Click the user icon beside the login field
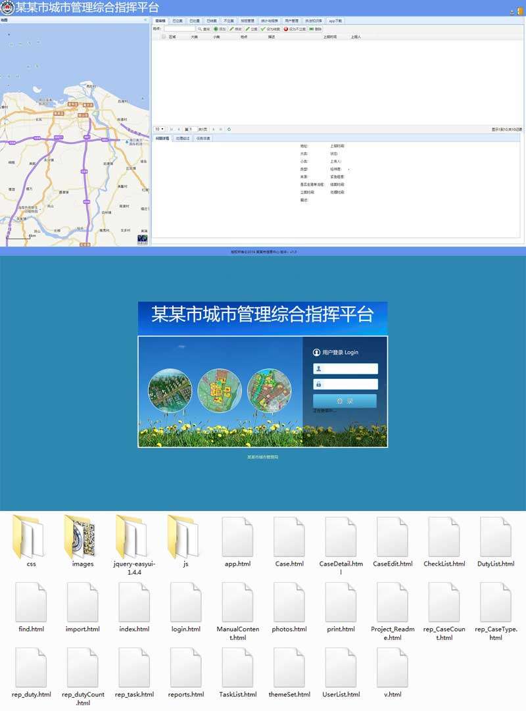 (x=318, y=368)
